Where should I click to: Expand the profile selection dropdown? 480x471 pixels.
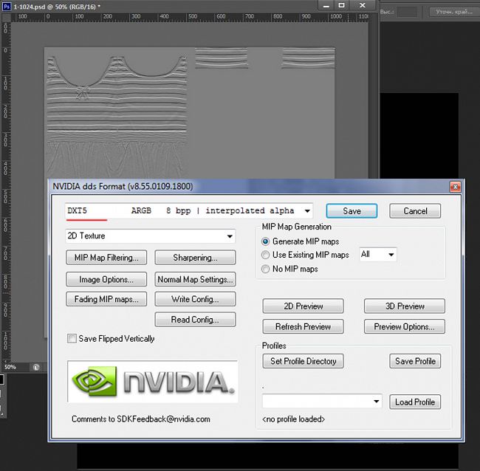pyautogui.click(x=375, y=402)
